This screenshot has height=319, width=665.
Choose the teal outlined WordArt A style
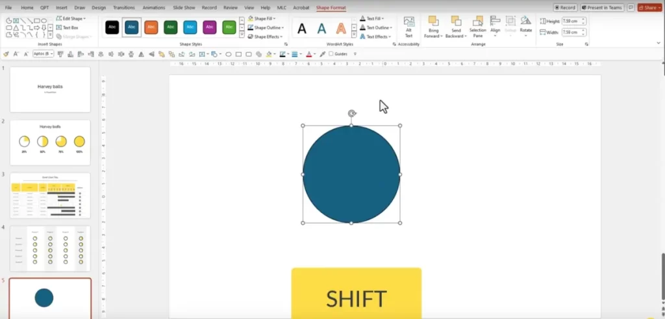tap(322, 29)
